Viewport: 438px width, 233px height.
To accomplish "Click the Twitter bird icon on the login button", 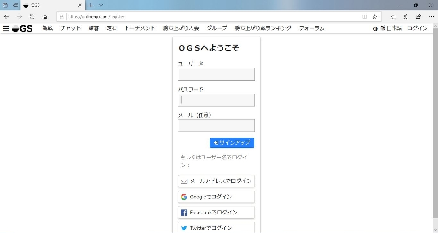I will click(x=184, y=228).
